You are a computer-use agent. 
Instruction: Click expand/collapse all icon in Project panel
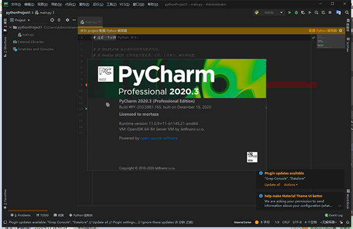point(59,20)
